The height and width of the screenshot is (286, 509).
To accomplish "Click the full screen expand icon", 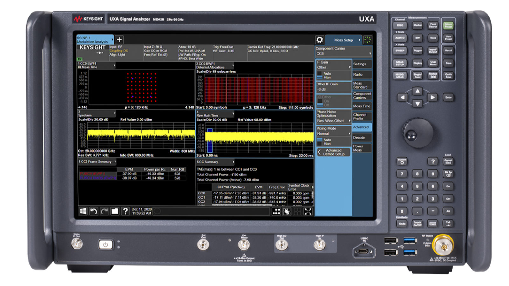I will pyautogui.click(x=308, y=212).
